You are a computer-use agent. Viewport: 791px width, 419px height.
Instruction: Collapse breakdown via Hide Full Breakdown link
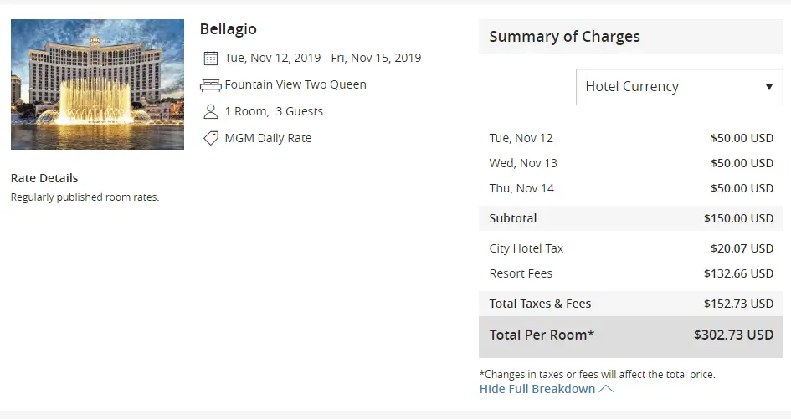click(537, 389)
